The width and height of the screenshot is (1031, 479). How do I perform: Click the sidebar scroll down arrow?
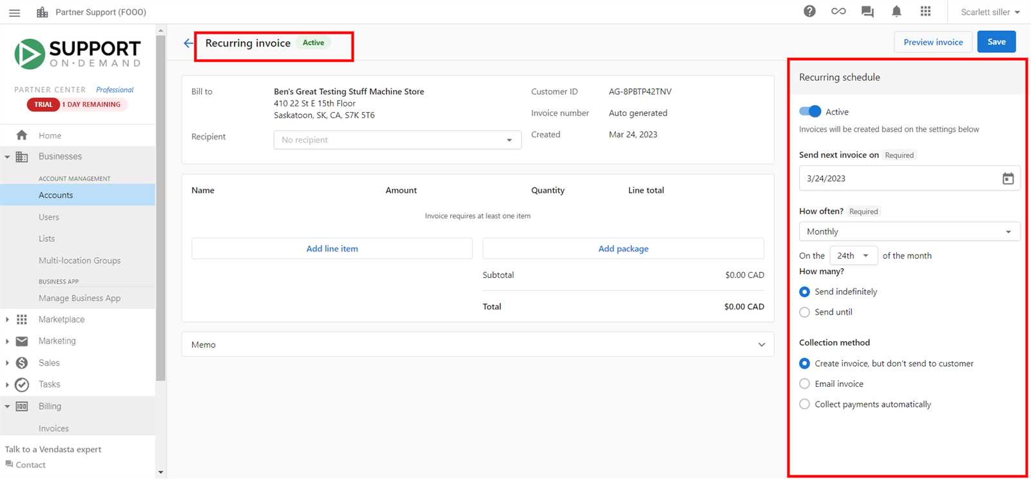click(x=160, y=473)
